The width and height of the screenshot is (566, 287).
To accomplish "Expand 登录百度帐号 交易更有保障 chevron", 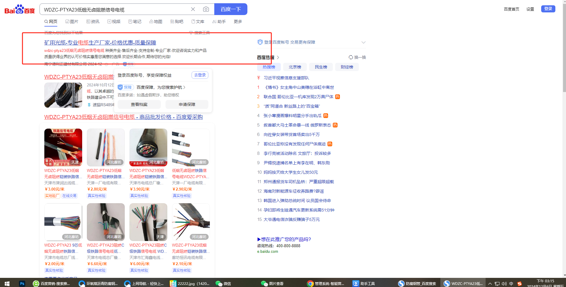I will (363, 42).
